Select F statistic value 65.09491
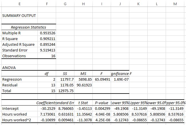The image size is (186, 125). [x=102, y=79]
